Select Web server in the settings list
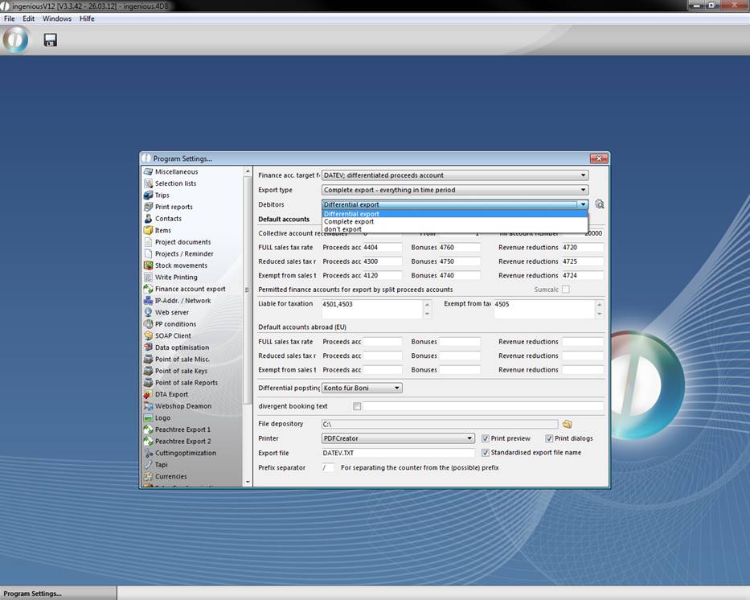This screenshot has height=600, width=750. point(171,312)
